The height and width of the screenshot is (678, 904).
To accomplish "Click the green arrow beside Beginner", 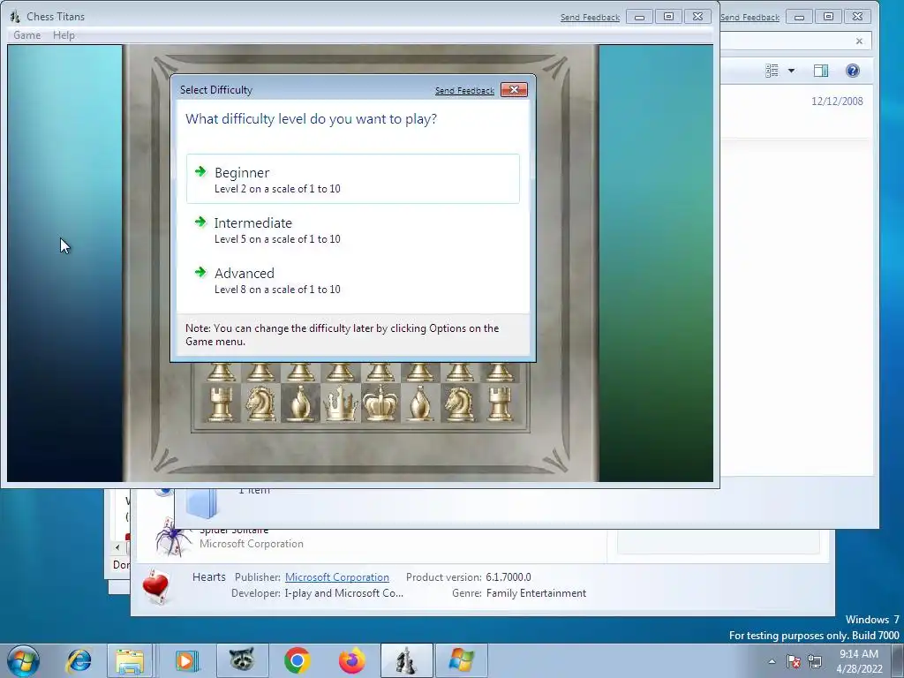I will [x=200, y=171].
